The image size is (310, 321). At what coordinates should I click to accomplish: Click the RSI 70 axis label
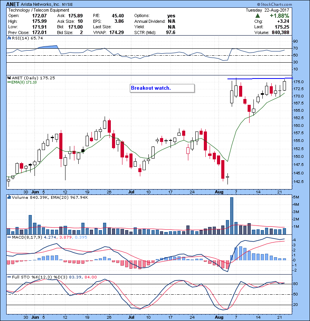click(x=296, y=48)
